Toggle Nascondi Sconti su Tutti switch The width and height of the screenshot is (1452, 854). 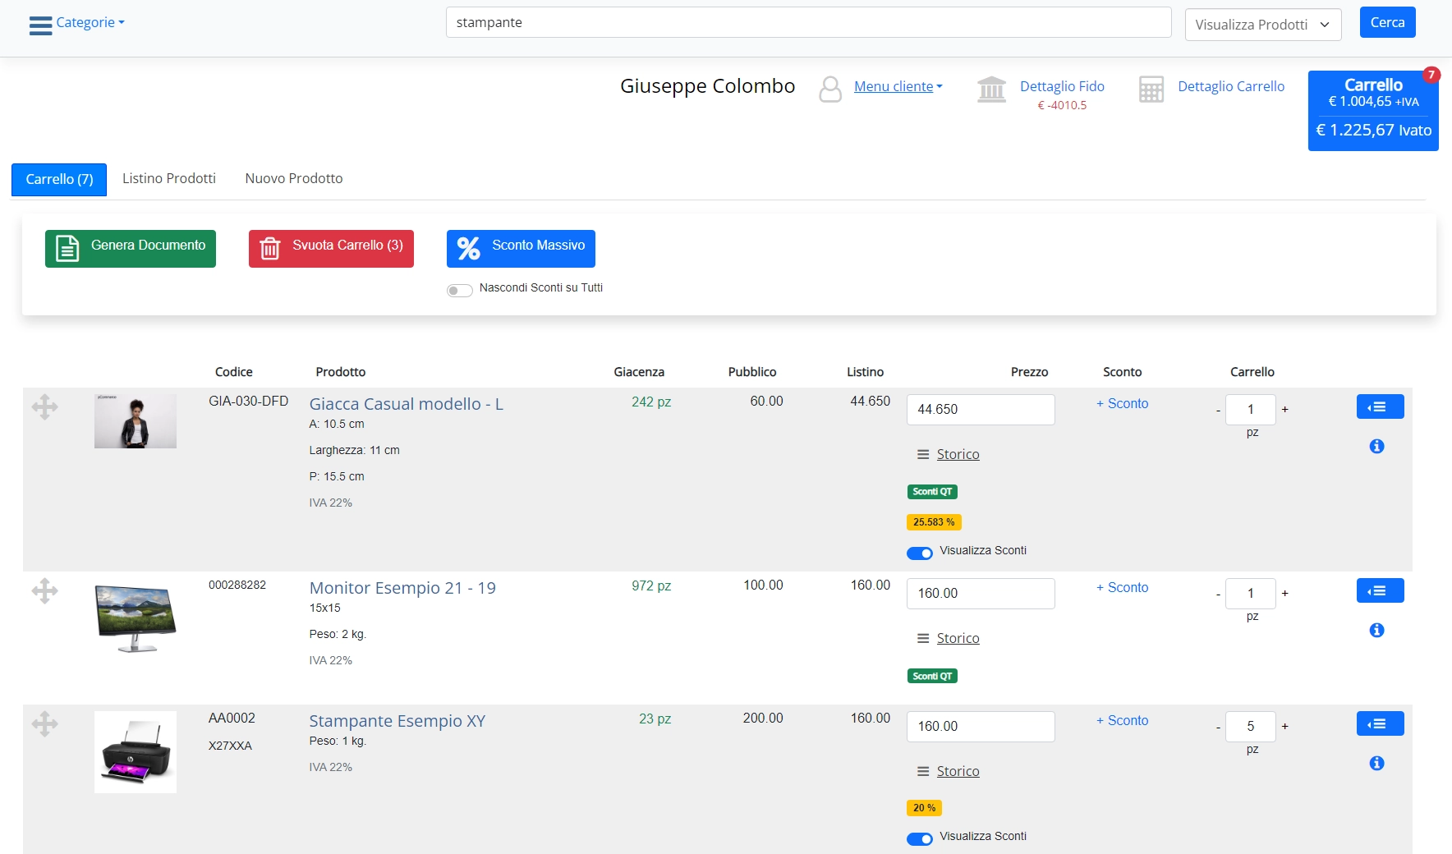click(x=459, y=290)
